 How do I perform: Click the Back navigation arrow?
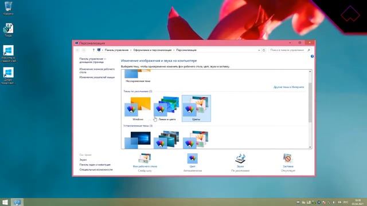[x=77, y=50]
